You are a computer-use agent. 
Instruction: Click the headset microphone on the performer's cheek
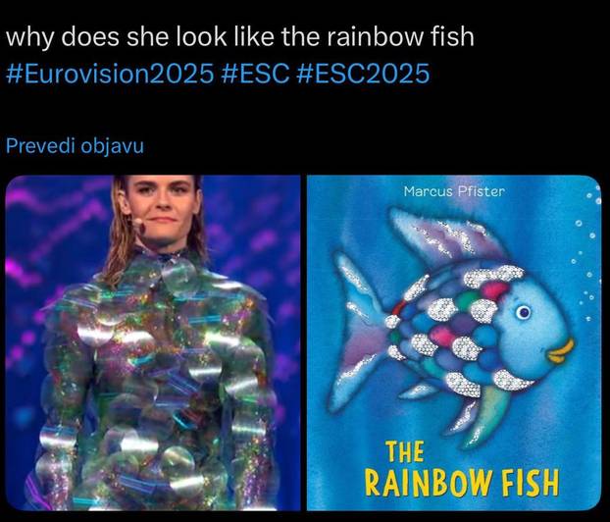point(137,222)
